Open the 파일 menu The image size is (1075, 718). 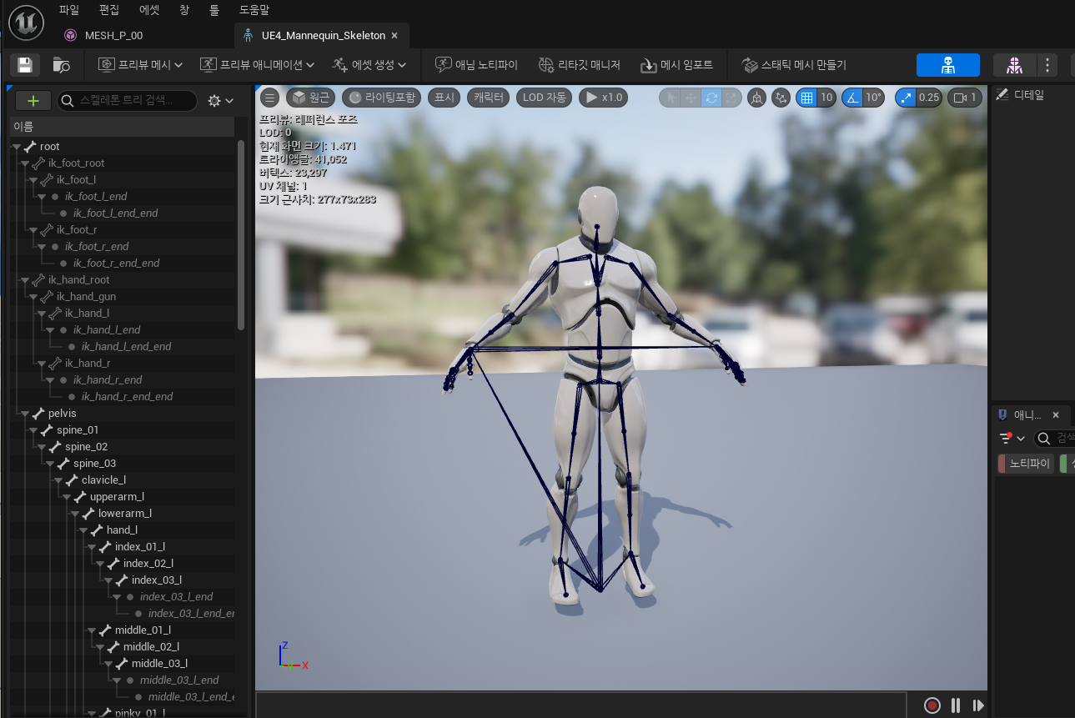pyautogui.click(x=69, y=10)
